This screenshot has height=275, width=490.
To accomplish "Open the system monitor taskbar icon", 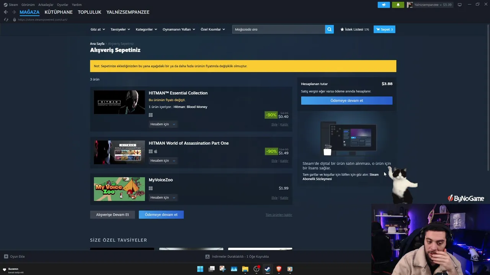I will coord(234,269).
